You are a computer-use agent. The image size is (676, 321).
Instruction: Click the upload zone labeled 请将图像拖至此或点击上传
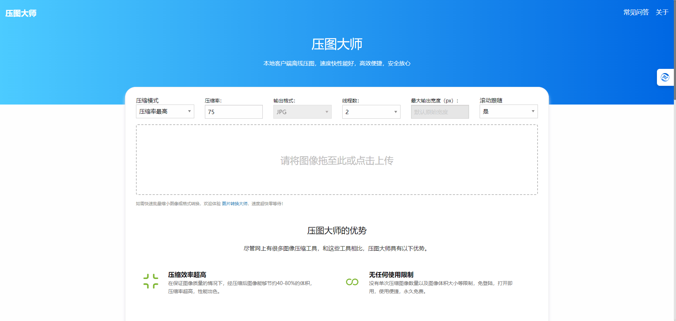(336, 160)
